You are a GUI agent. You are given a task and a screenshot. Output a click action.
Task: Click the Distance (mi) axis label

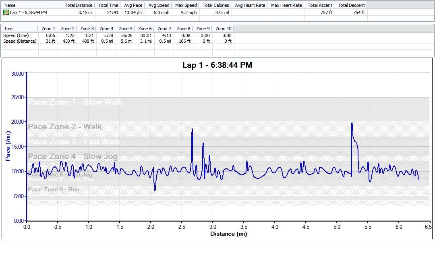tap(228, 234)
